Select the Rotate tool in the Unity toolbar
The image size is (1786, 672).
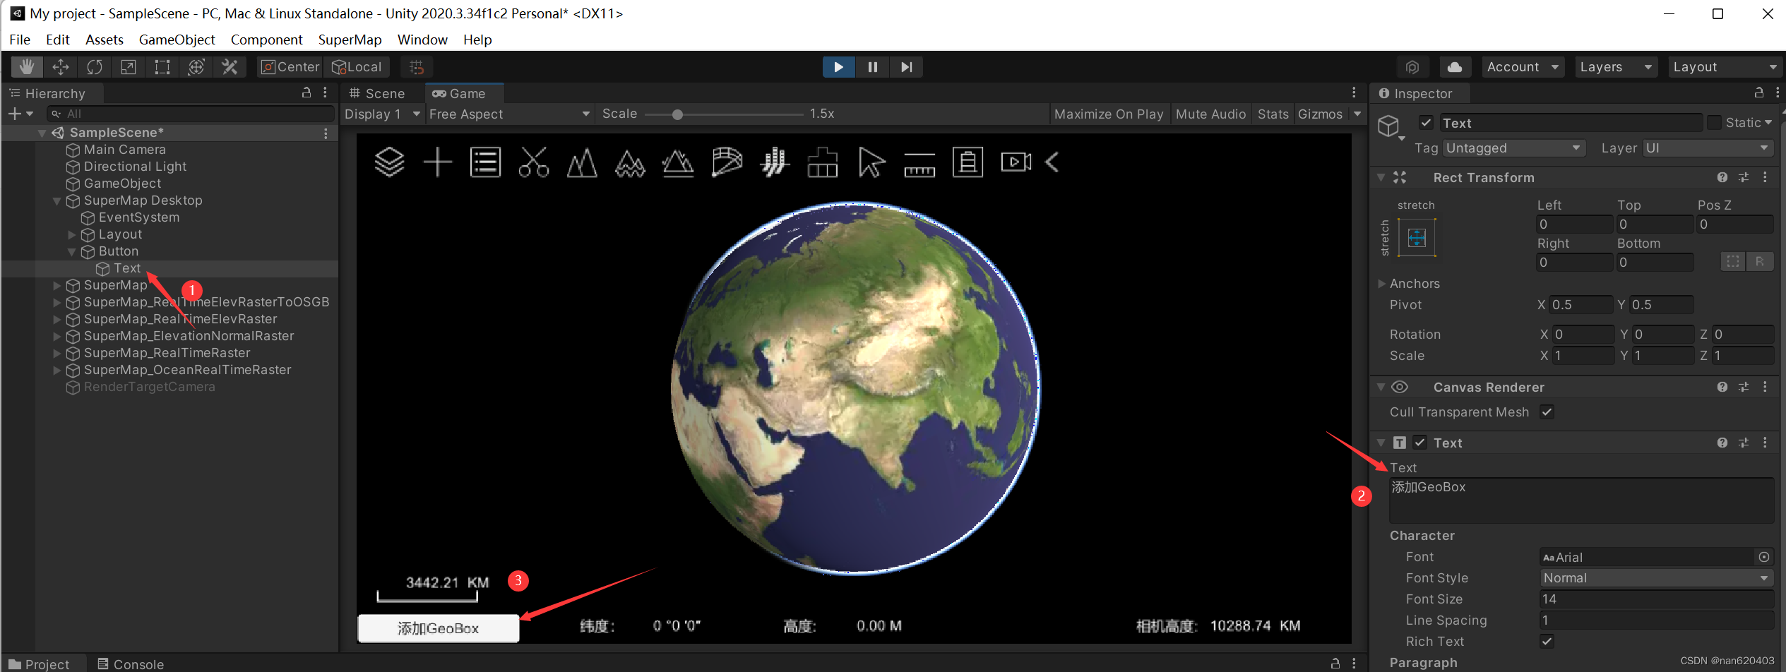[x=95, y=66]
